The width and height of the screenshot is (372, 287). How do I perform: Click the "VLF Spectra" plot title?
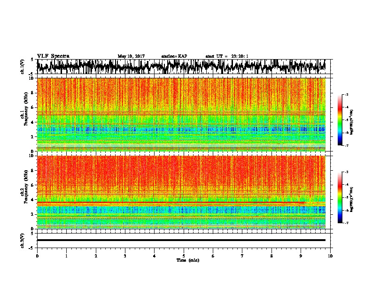pyautogui.click(x=53, y=56)
